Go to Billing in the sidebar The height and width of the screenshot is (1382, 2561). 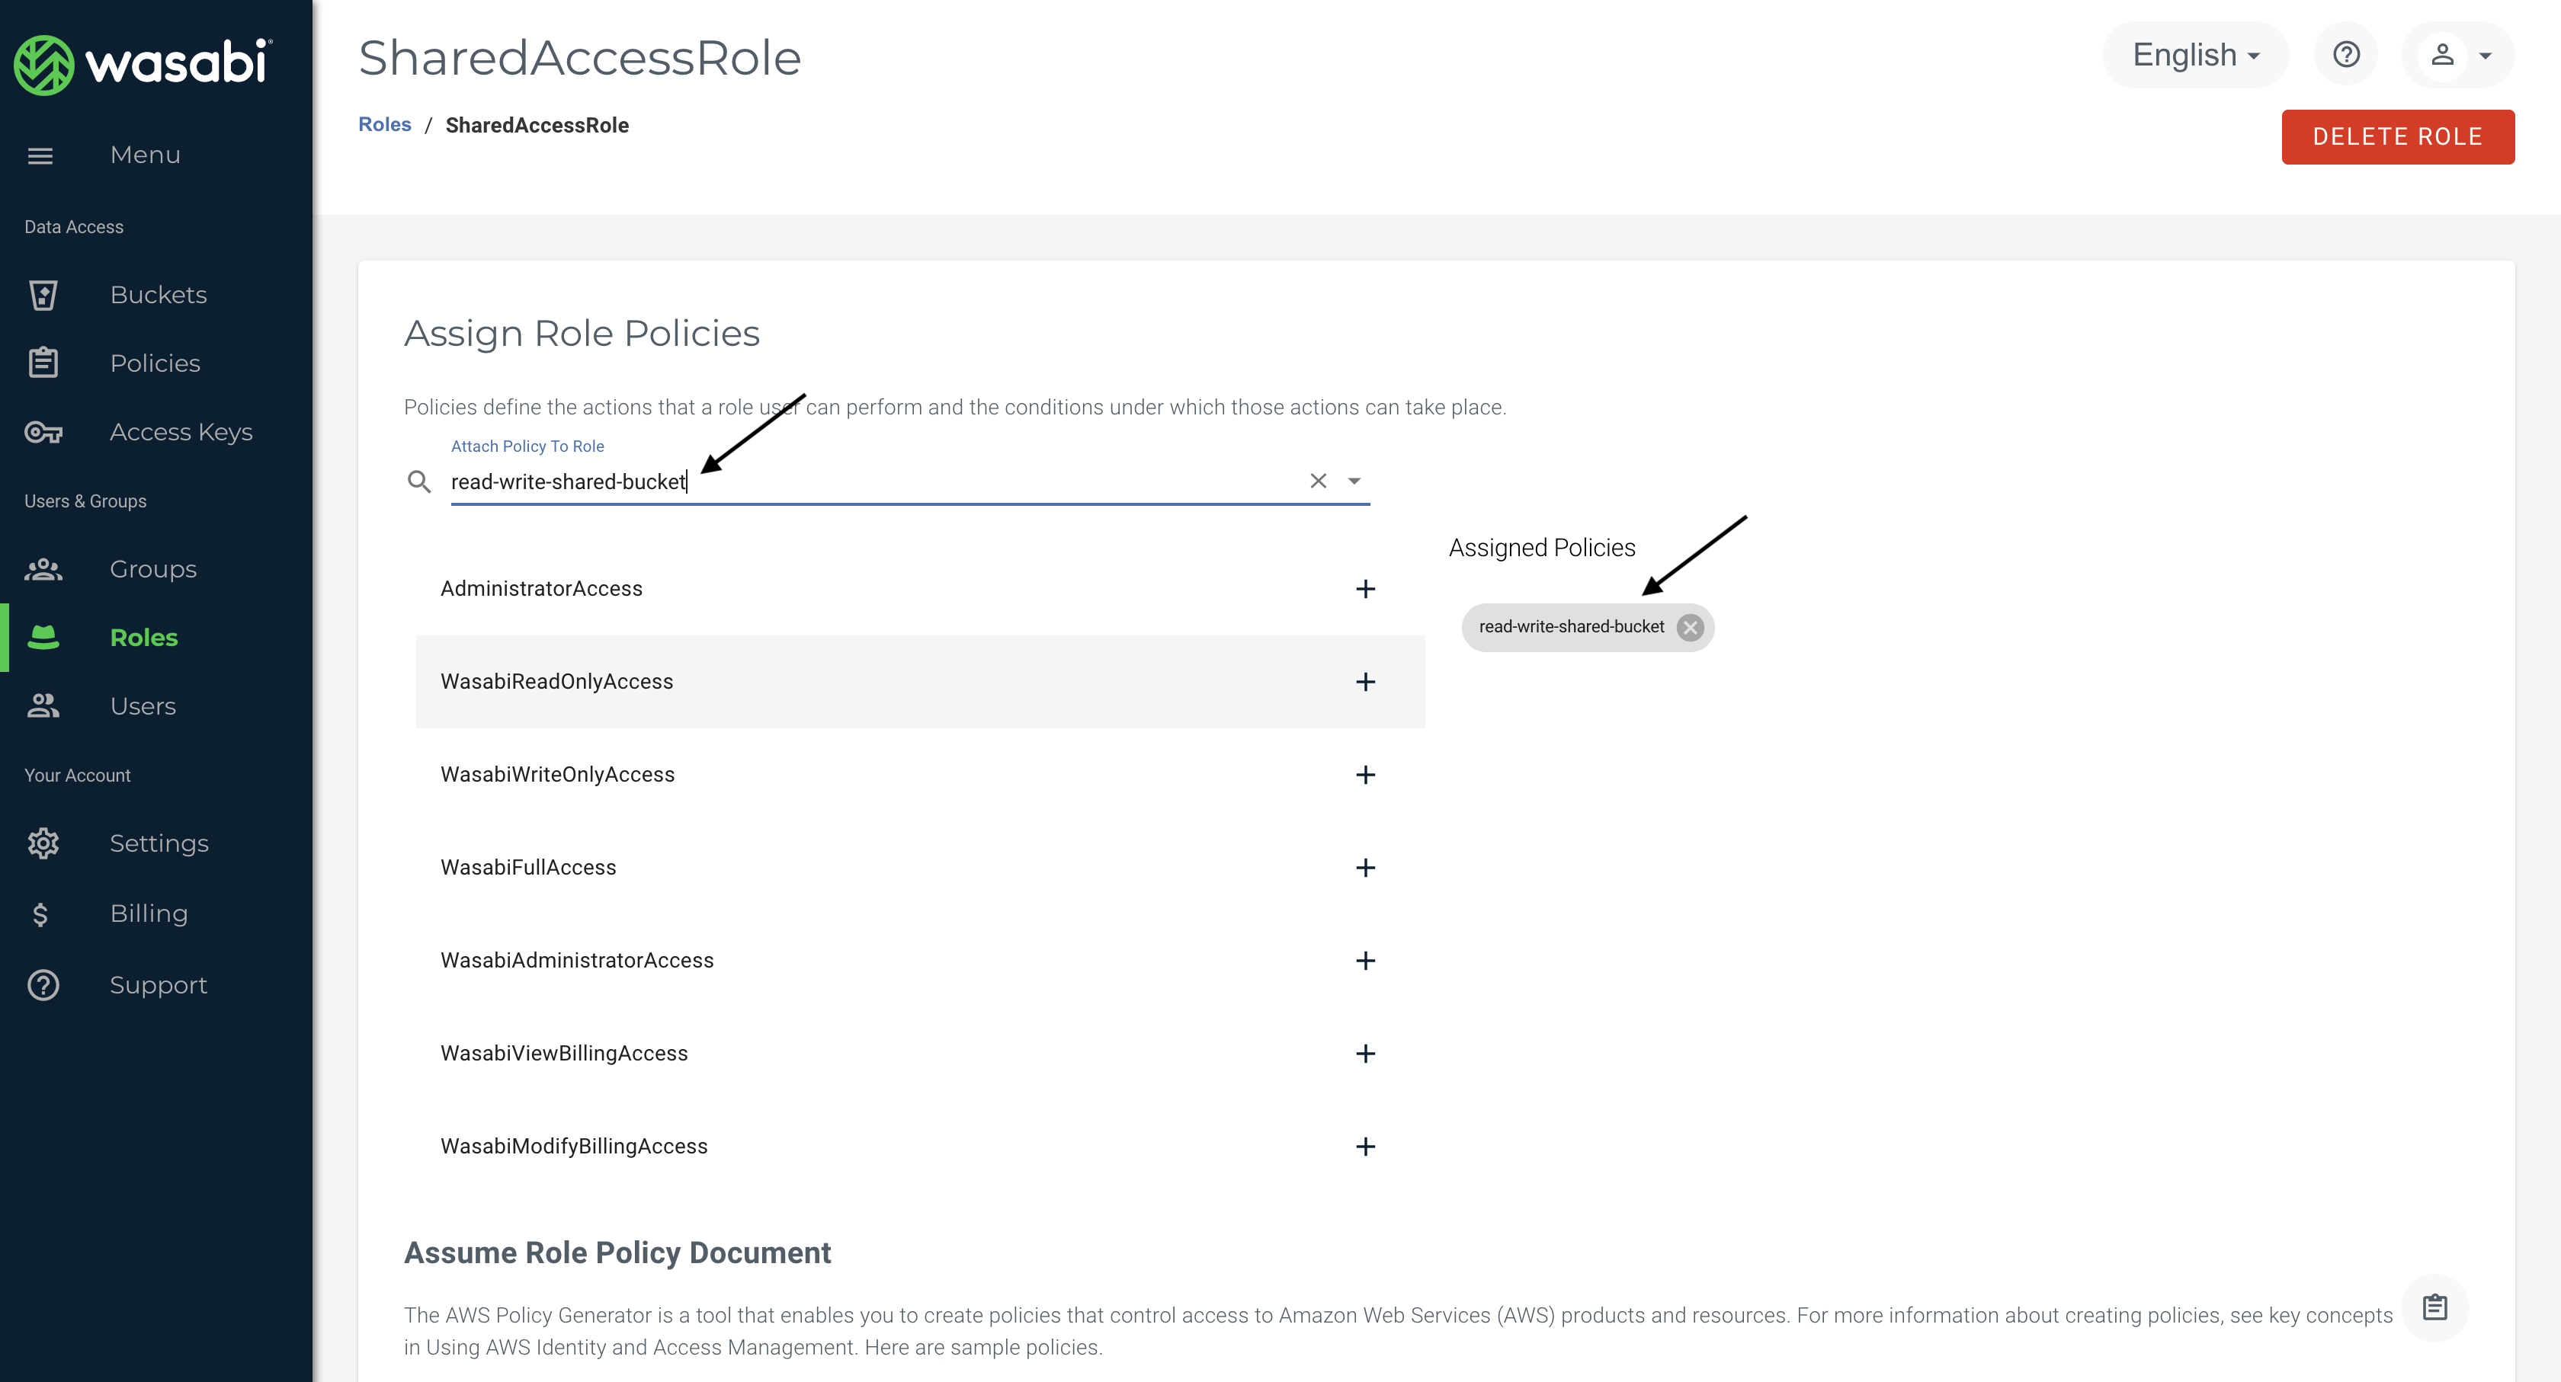(x=149, y=914)
